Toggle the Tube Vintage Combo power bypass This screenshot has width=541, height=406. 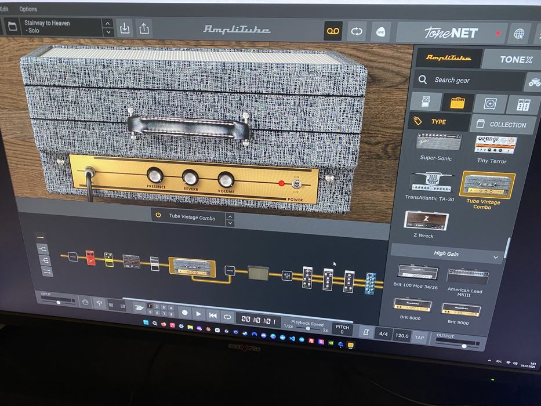point(158,215)
